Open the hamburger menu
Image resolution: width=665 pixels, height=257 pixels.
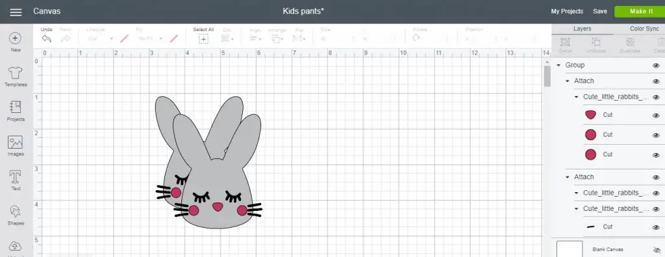click(x=16, y=12)
